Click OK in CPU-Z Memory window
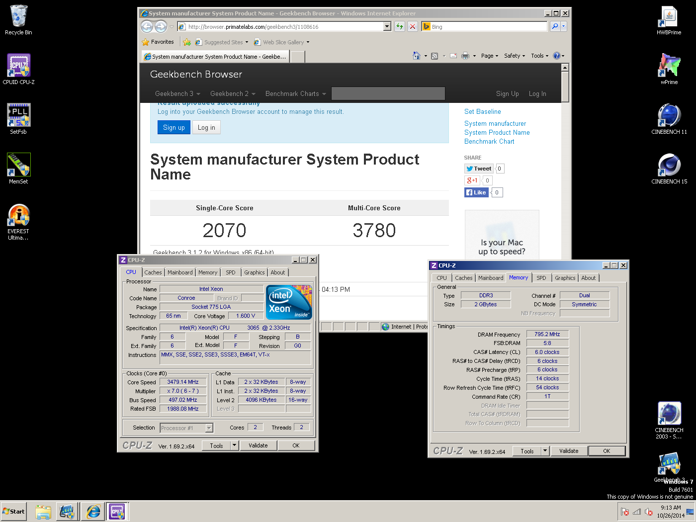The height and width of the screenshot is (522, 696). click(607, 451)
